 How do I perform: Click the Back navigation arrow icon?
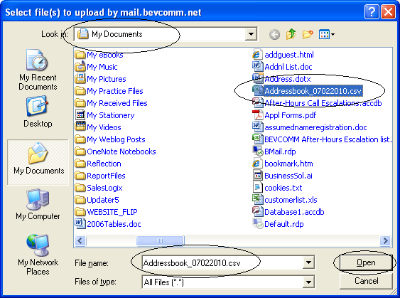(274, 34)
